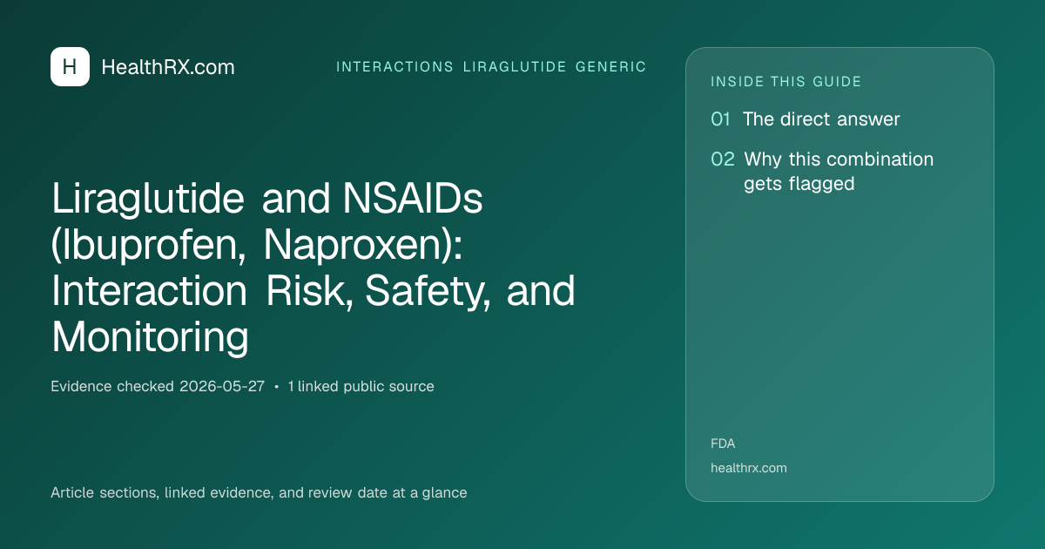The image size is (1045, 549).
Task: Open the HealthRX.com brand name
Action: [x=168, y=67]
